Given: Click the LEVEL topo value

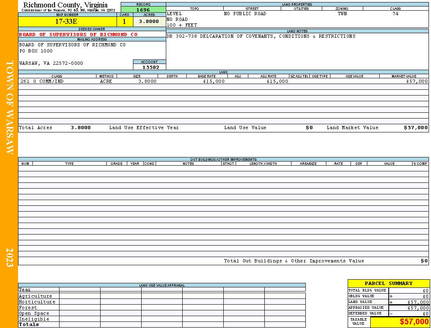Looking at the screenshot, I should coord(174,14).
